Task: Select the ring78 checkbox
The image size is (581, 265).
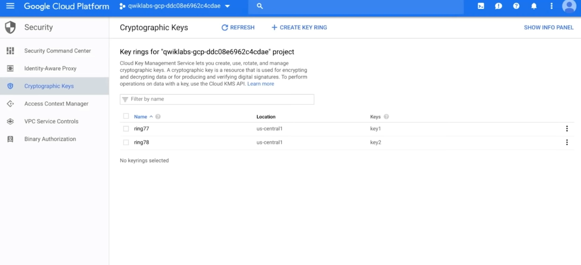Action: click(126, 142)
